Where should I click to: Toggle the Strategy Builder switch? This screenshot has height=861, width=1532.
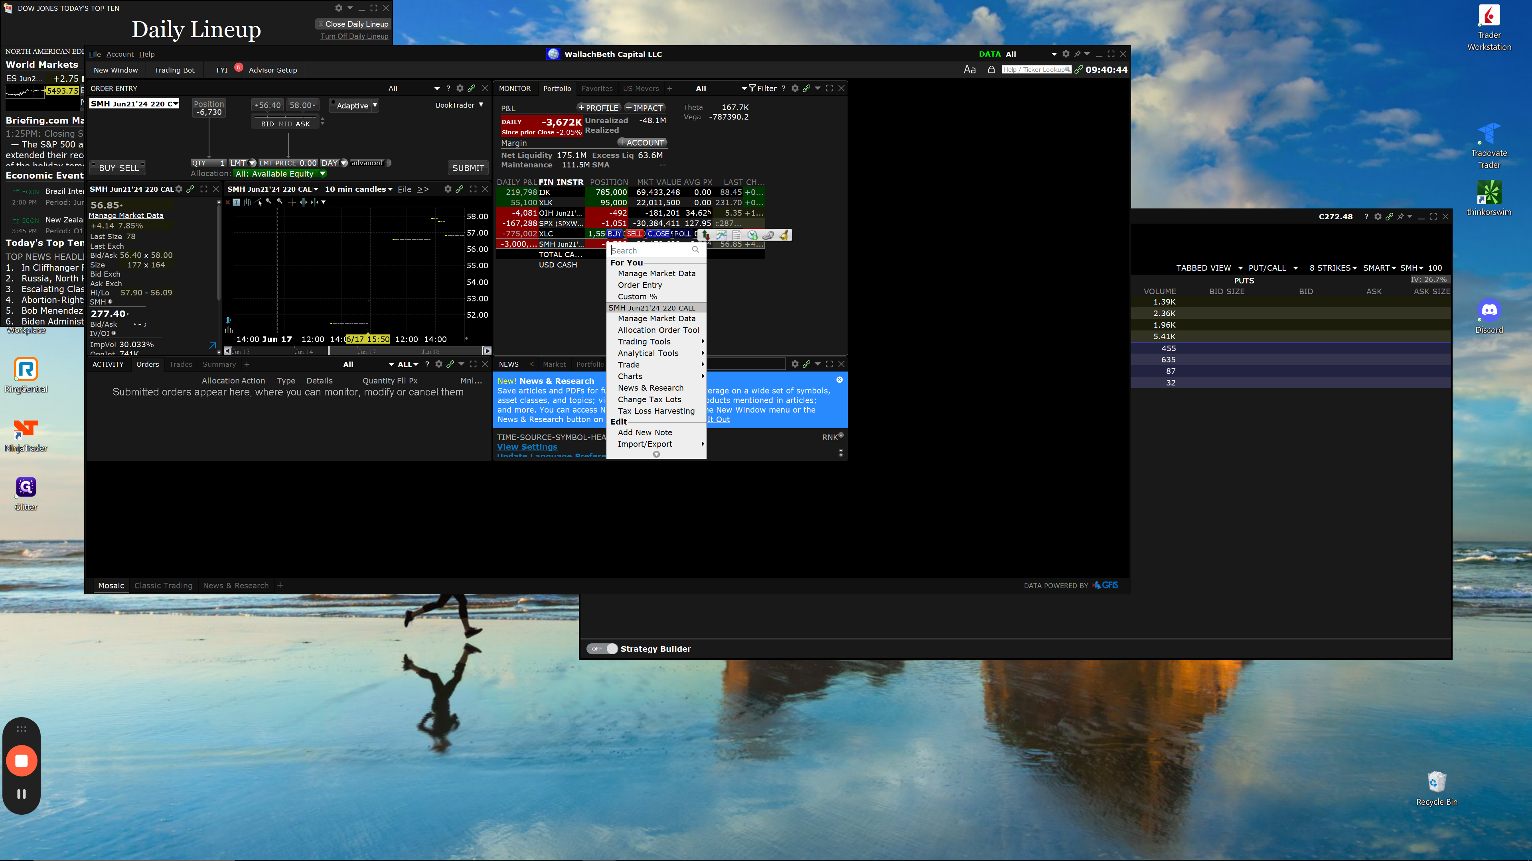(x=602, y=649)
